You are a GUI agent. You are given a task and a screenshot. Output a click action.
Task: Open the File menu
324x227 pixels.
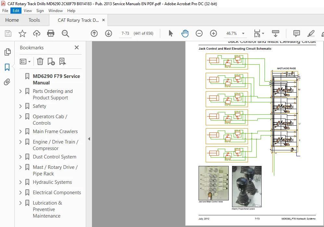pos(5,11)
